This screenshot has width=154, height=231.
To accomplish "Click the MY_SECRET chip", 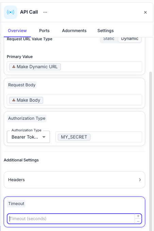I will 74,137.
